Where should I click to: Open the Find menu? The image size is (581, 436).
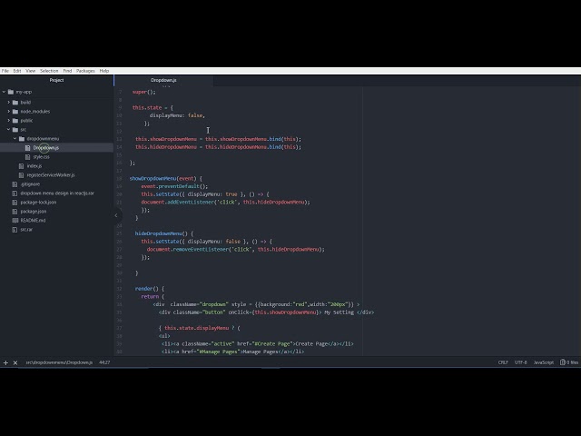coord(67,71)
